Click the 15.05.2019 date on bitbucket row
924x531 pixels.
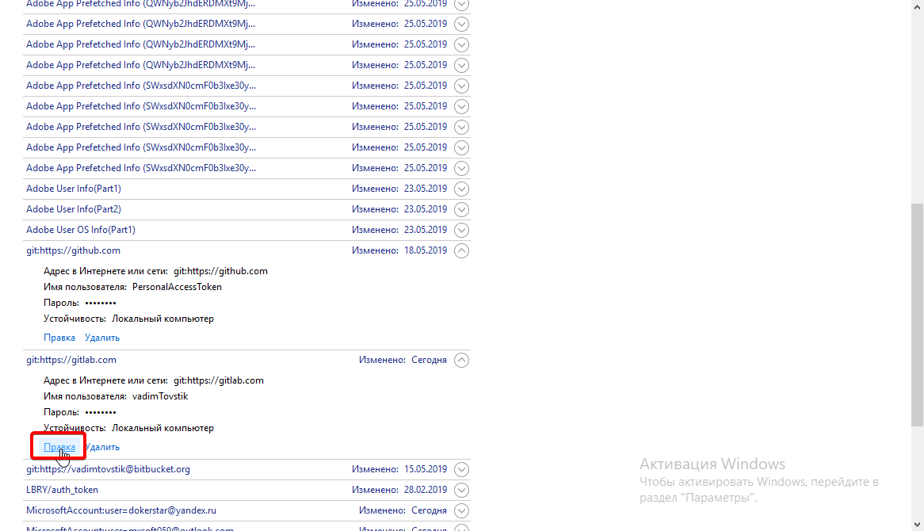tap(426, 469)
